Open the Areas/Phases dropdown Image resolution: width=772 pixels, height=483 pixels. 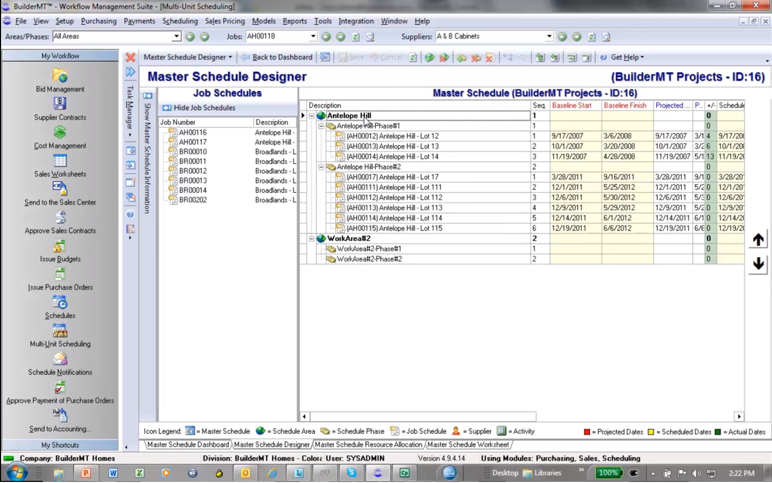tap(176, 36)
